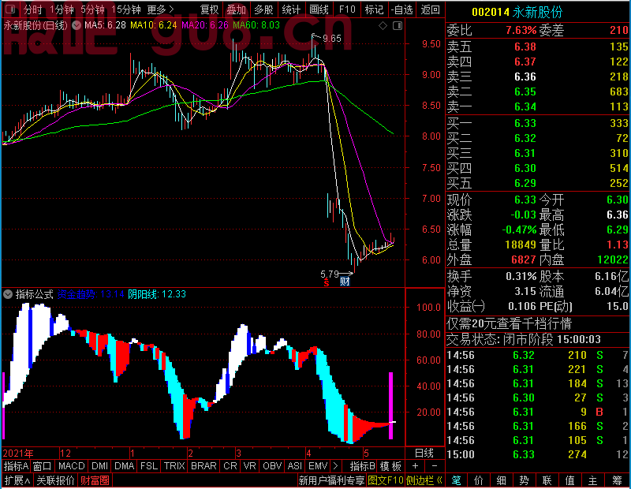Click the 财 info marker under chart
The height and width of the screenshot is (489, 631).
pyautogui.click(x=345, y=282)
